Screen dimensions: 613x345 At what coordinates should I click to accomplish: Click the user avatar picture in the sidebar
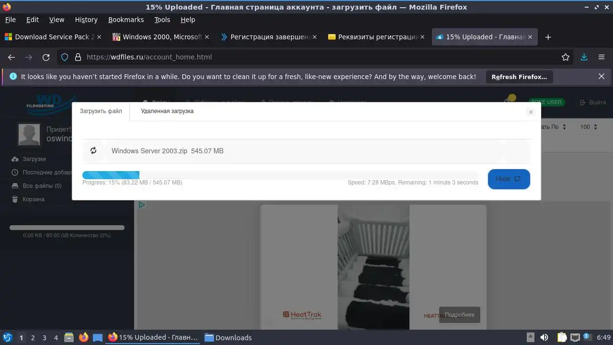click(29, 134)
